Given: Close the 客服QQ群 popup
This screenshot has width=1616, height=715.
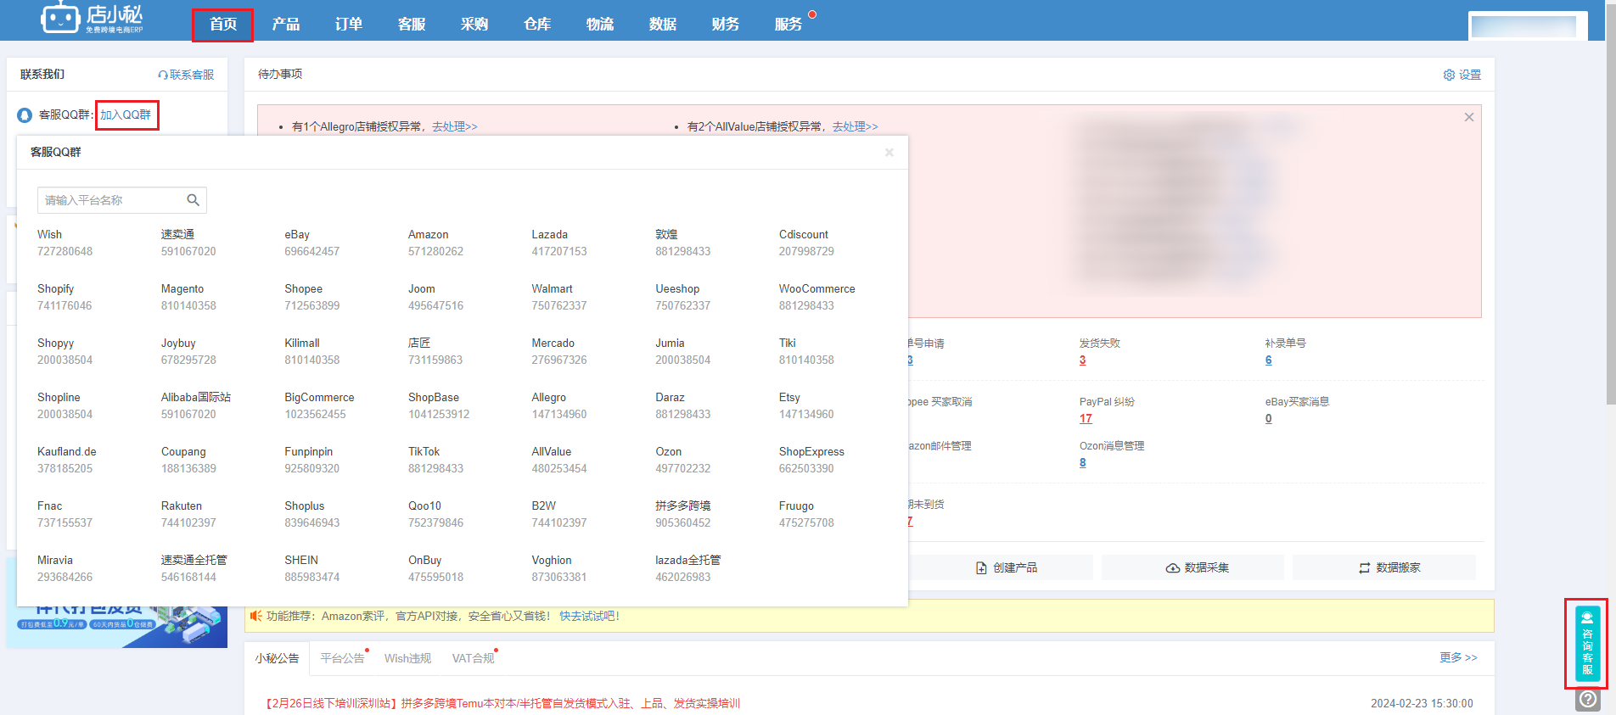Looking at the screenshot, I should (889, 153).
